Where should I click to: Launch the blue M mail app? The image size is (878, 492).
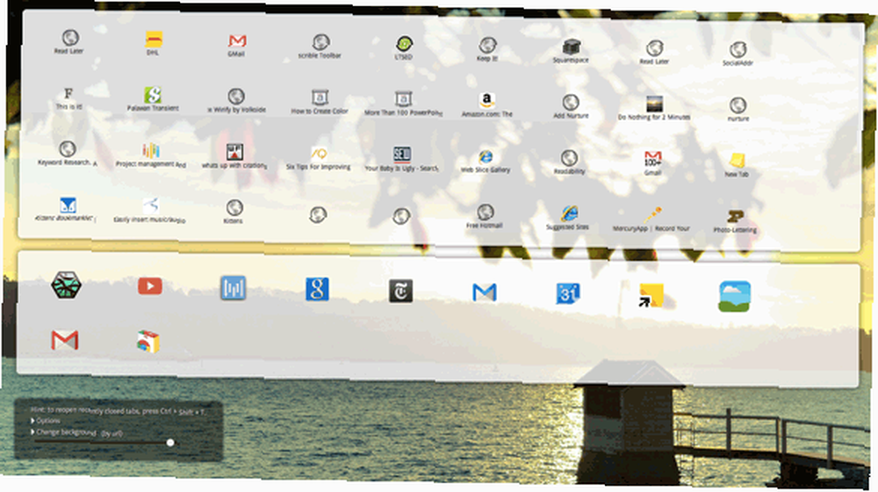point(485,293)
